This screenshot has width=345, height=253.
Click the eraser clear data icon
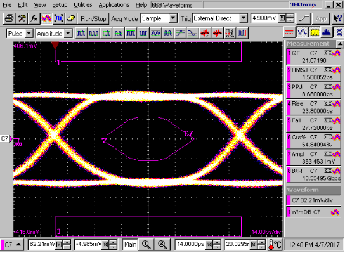coord(71,18)
